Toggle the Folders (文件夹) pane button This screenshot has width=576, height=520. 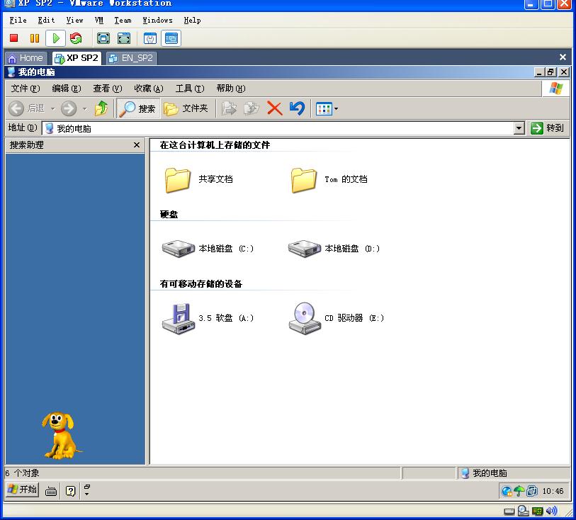(x=186, y=108)
